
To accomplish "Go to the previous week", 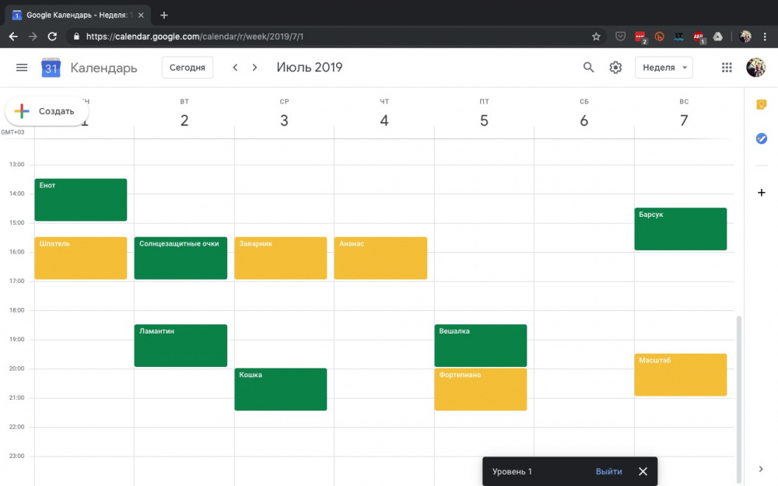I will tap(235, 68).
